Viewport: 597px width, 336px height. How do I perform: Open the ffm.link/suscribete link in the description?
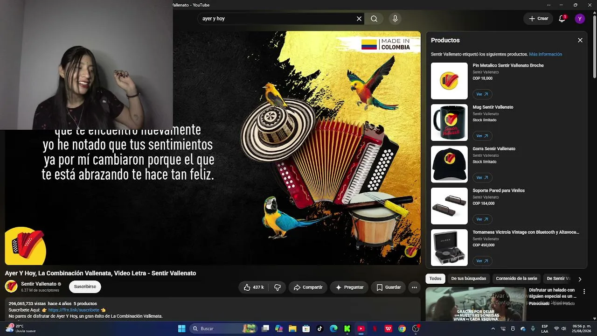point(74,310)
